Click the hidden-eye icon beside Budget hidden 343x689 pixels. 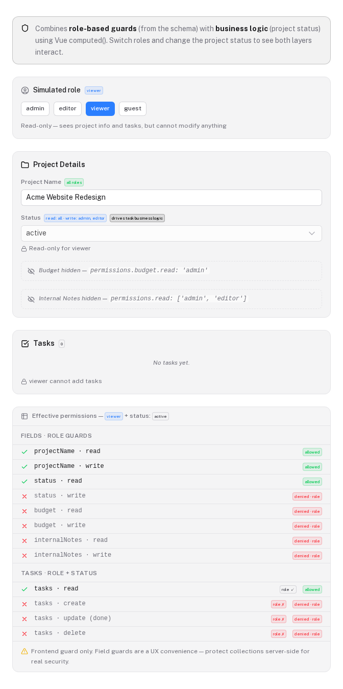[31, 271]
